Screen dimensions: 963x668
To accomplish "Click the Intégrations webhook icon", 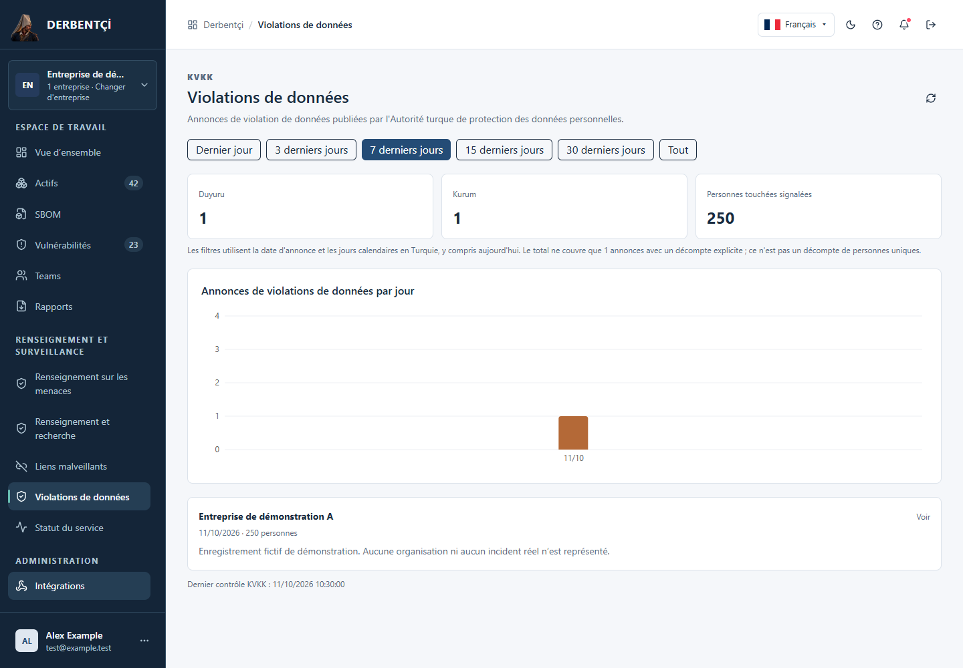I will click(x=21, y=586).
